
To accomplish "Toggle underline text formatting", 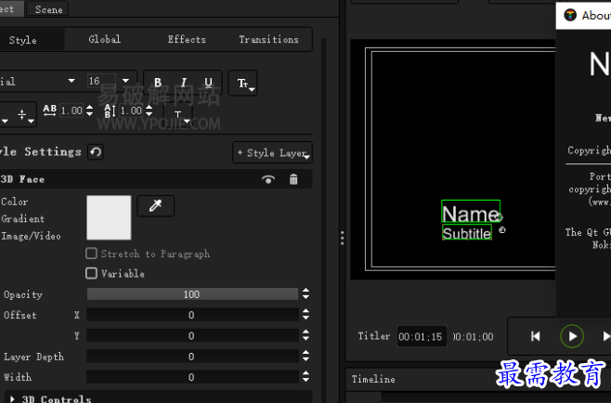I will (x=209, y=83).
